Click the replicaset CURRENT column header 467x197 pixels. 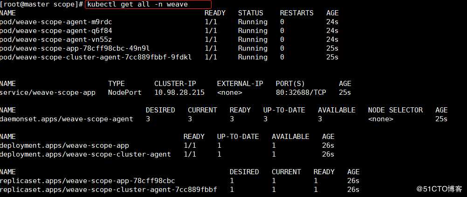pos(286,172)
